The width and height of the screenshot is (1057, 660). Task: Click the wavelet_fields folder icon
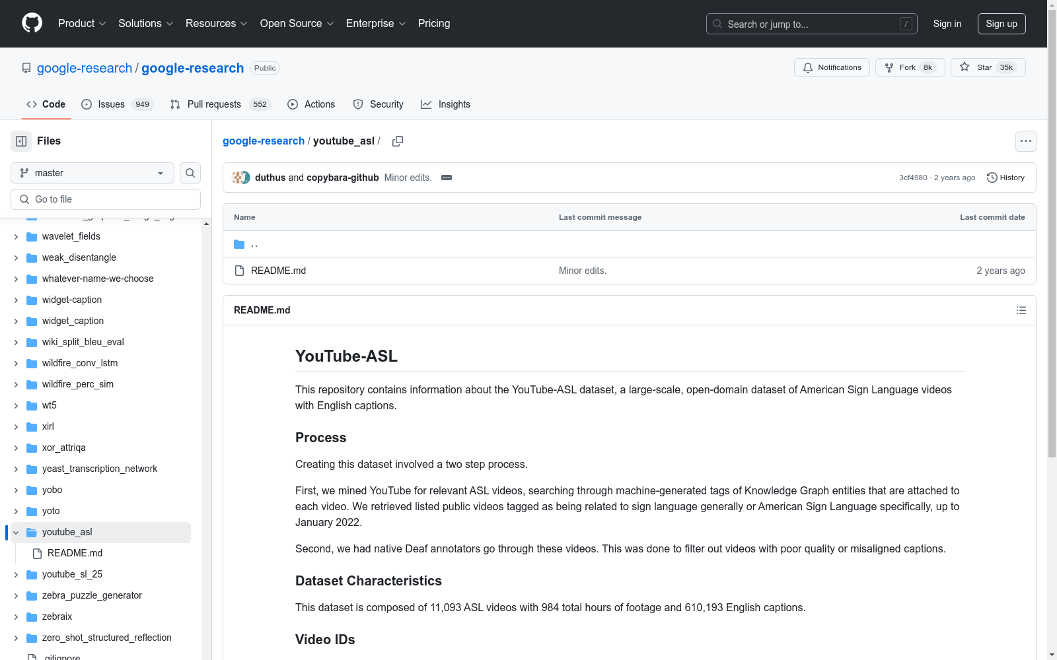tap(31, 237)
